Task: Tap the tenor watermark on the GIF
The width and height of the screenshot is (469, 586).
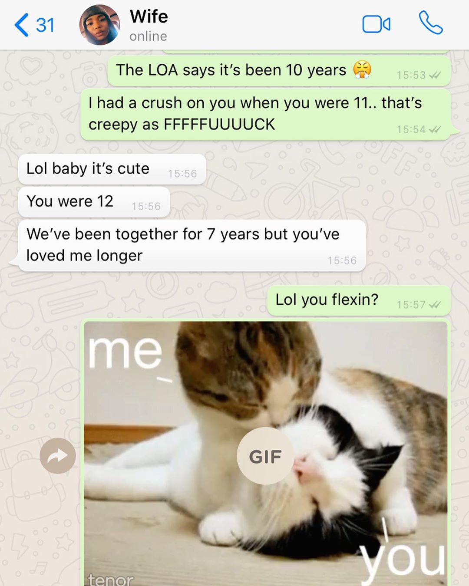Action: click(111, 579)
